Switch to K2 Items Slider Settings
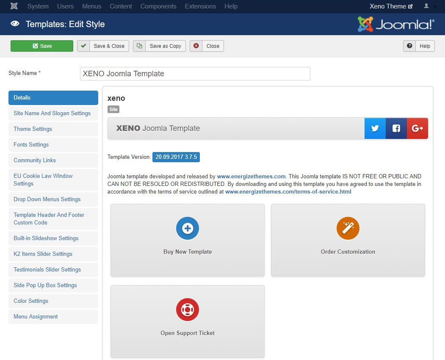This screenshot has height=360, width=445. click(x=53, y=254)
